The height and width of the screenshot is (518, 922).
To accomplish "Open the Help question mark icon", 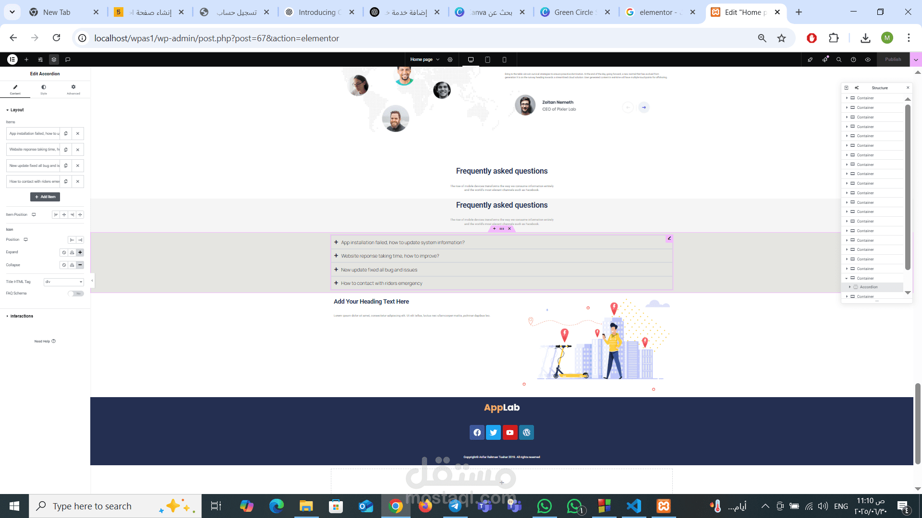I will tap(853, 59).
